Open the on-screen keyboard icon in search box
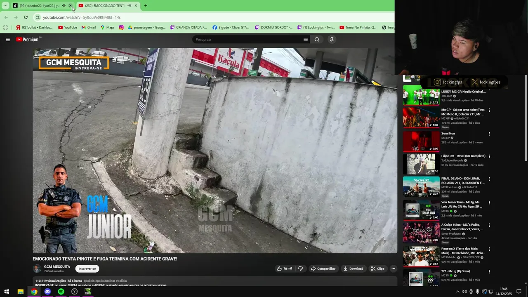The image size is (528, 297). click(306, 40)
